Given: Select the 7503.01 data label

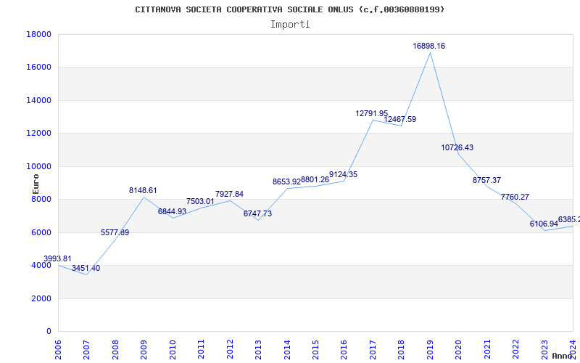Looking at the screenshot, I should [x=200, y=201].
